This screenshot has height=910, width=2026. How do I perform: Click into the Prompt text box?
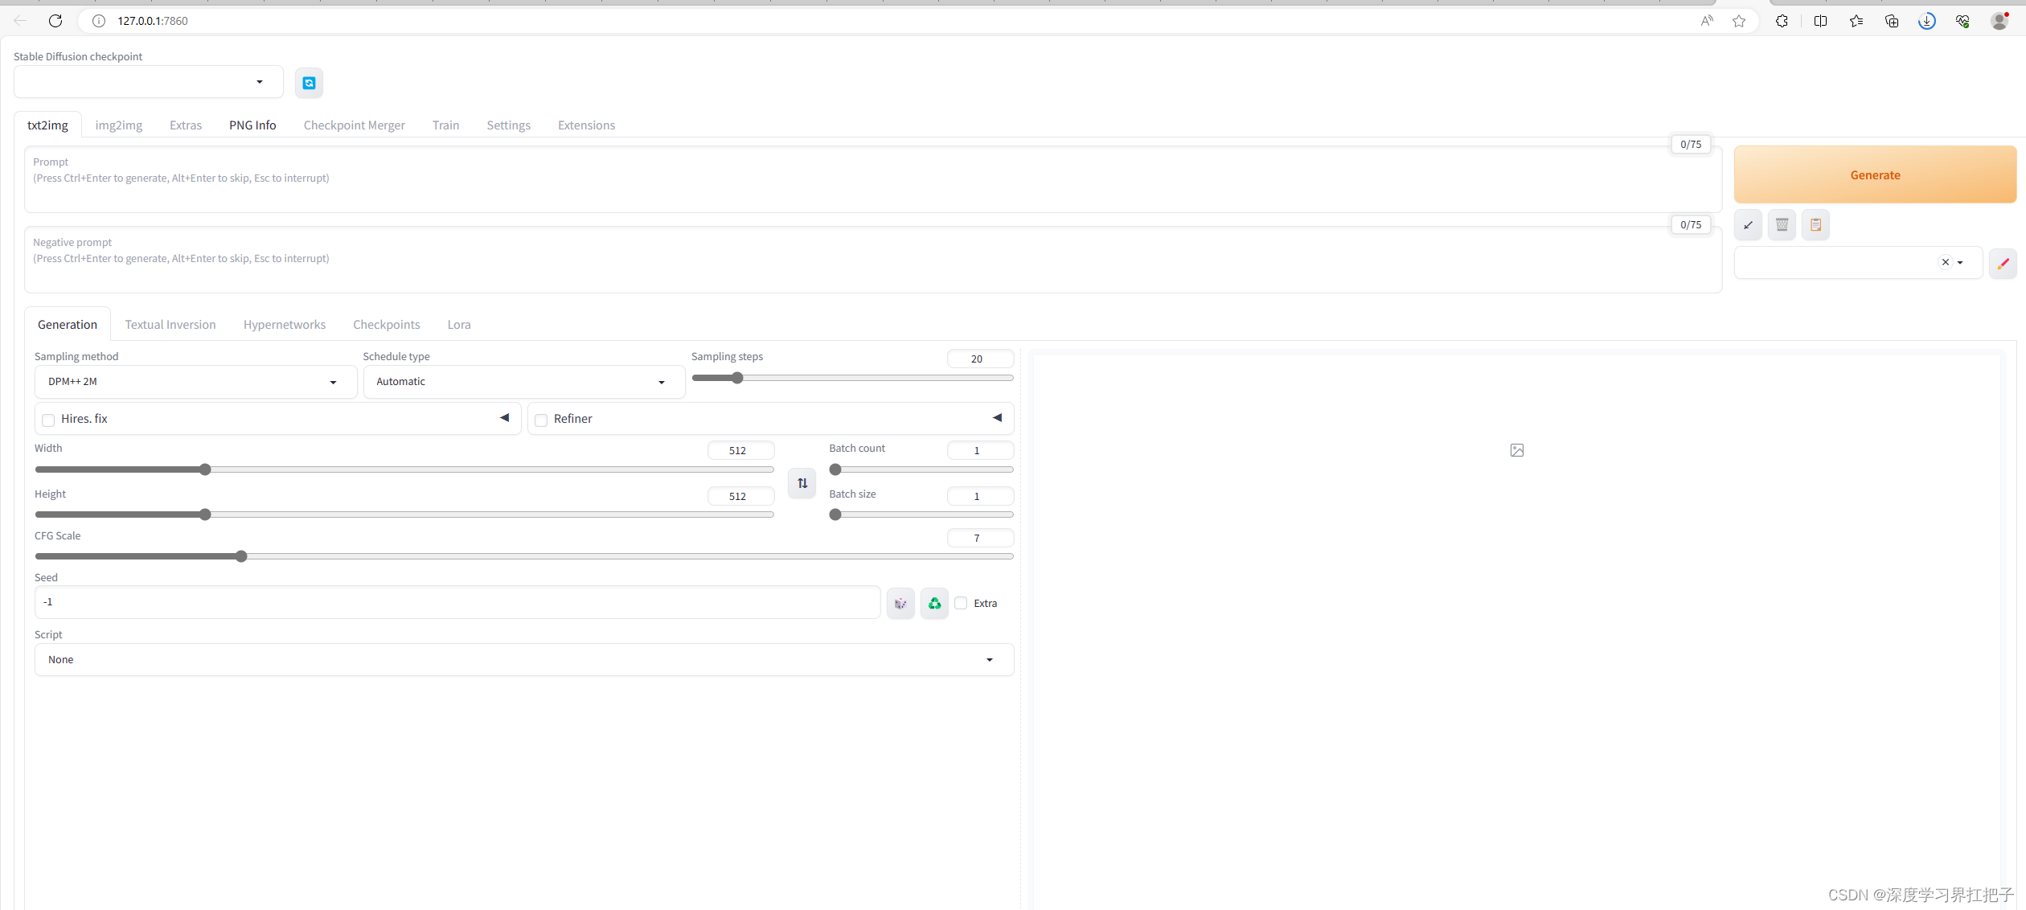click(873, 179)
